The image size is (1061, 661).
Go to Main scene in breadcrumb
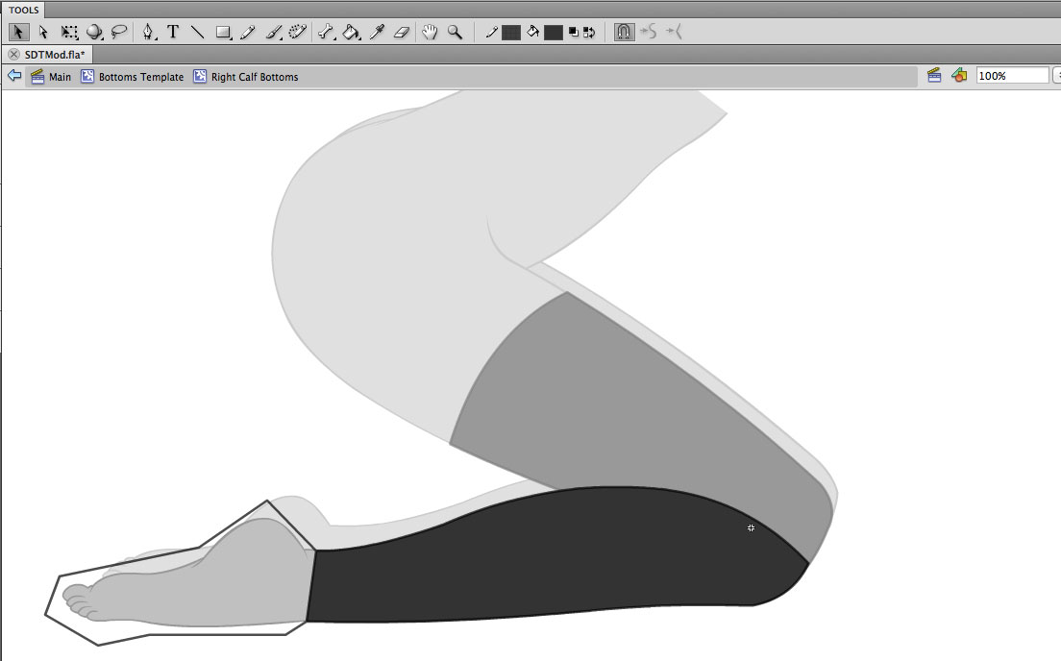point(60,77)
